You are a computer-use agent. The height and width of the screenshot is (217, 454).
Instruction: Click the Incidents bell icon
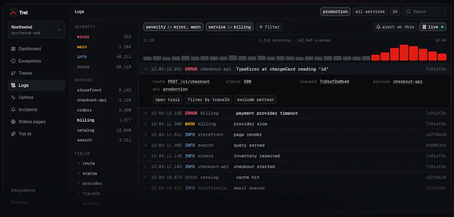pos(13,109)
